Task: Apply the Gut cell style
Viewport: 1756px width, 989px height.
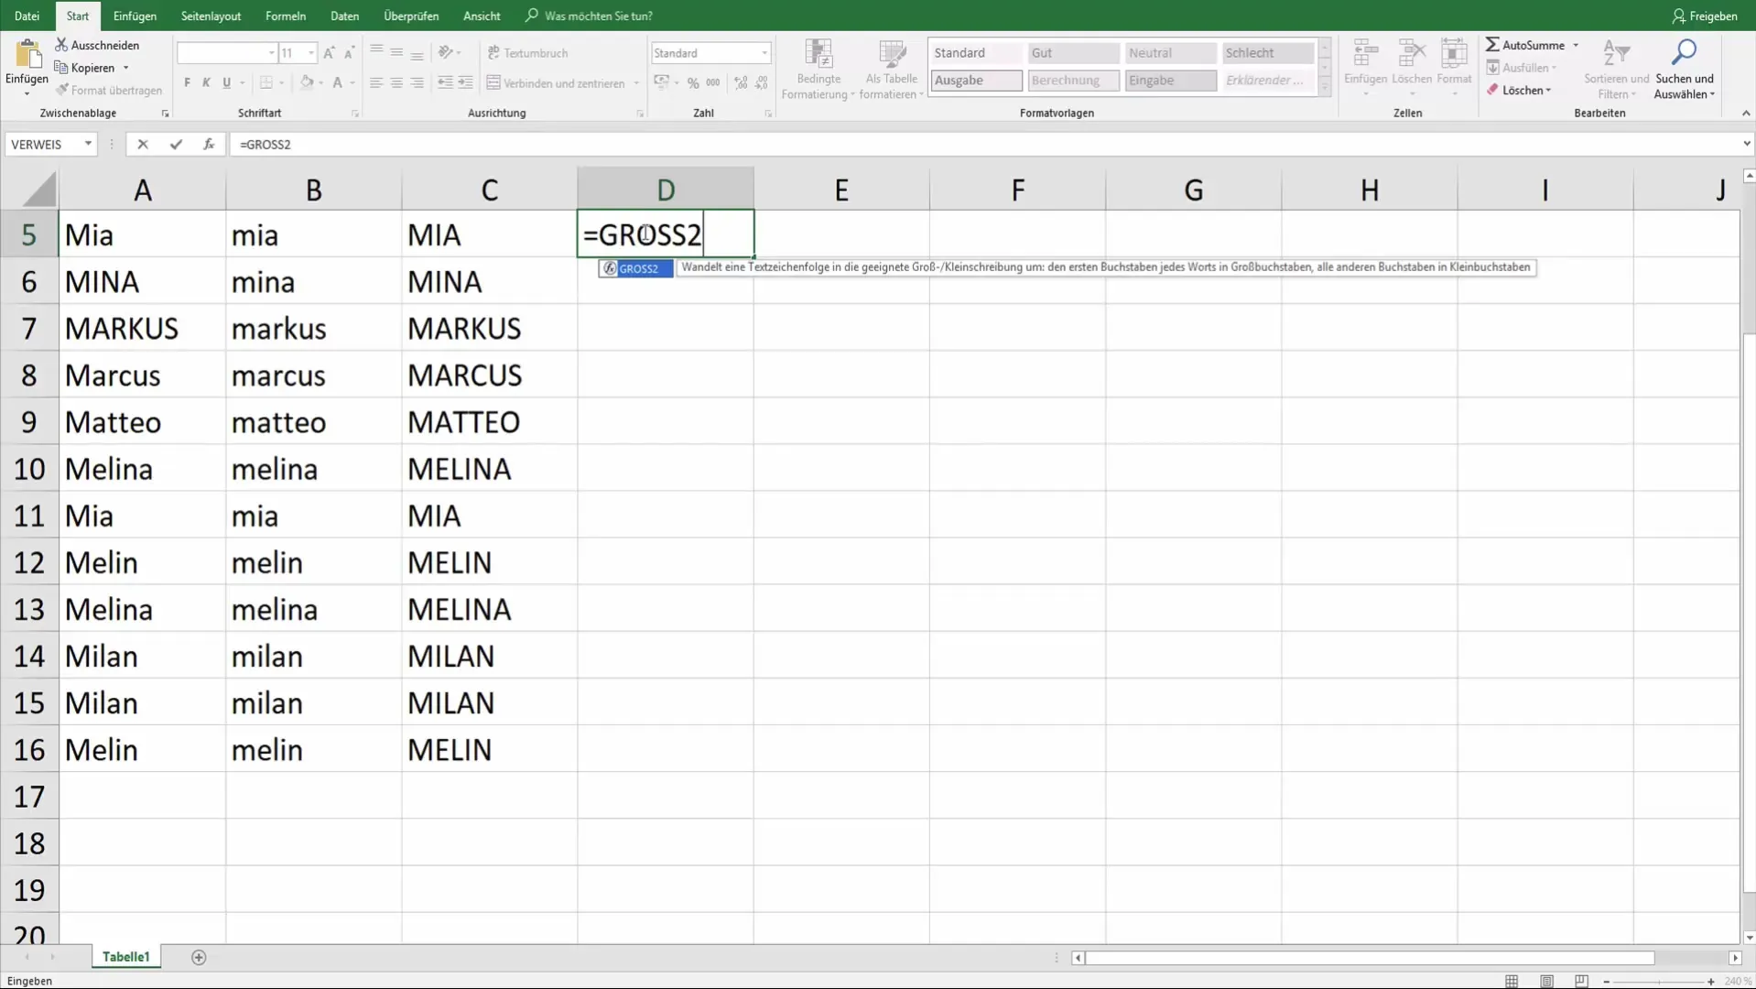Action: tap(1073, 53)
